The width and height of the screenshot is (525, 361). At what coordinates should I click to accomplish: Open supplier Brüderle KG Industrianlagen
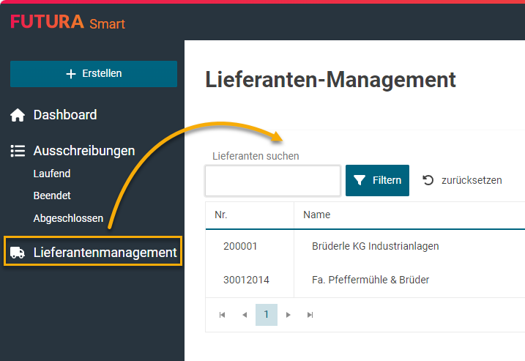coord(375,246)
